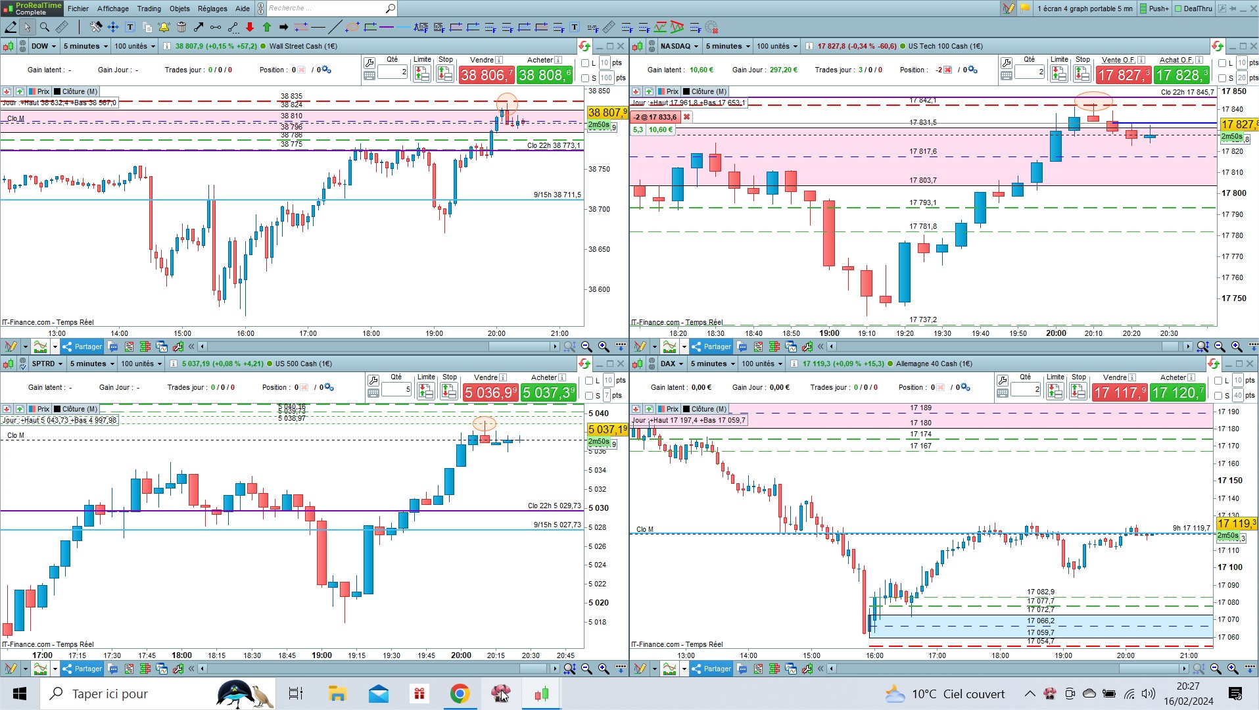1259x710 pixels.
Task: Toggle the L checkbox on SPTRD chart
Action: [x=589, y=381]
